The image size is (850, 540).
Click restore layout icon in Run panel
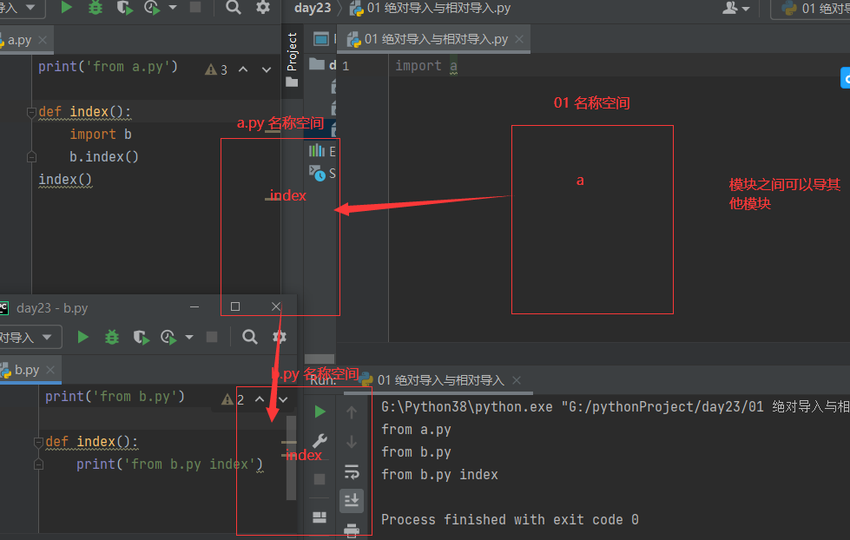[320, 517]
